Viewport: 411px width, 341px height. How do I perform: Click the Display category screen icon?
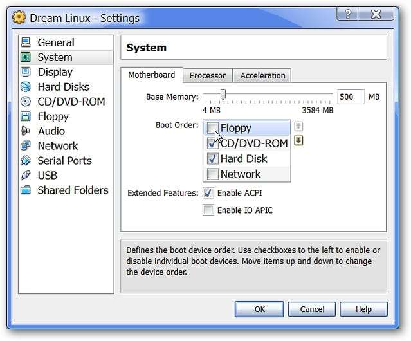point(26,72)
